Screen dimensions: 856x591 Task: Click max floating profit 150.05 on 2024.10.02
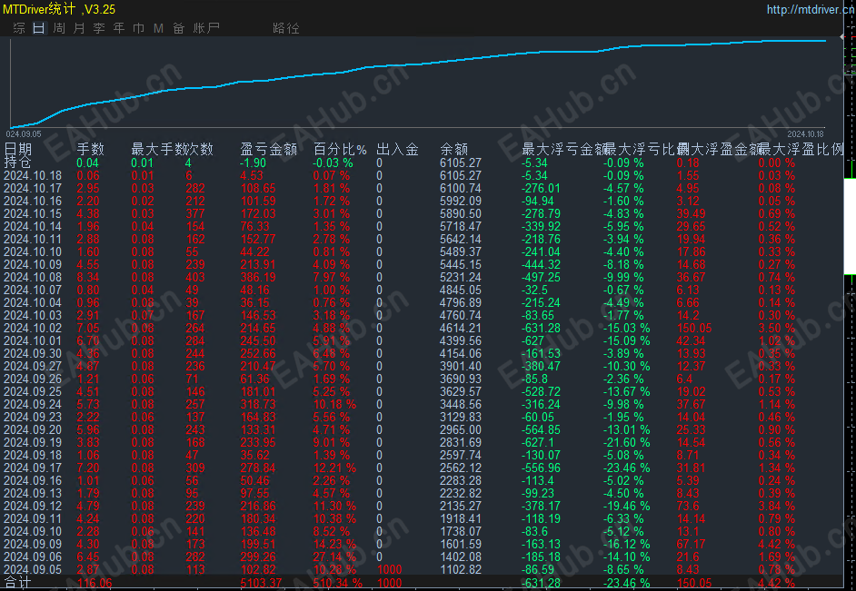coord(694,329)
